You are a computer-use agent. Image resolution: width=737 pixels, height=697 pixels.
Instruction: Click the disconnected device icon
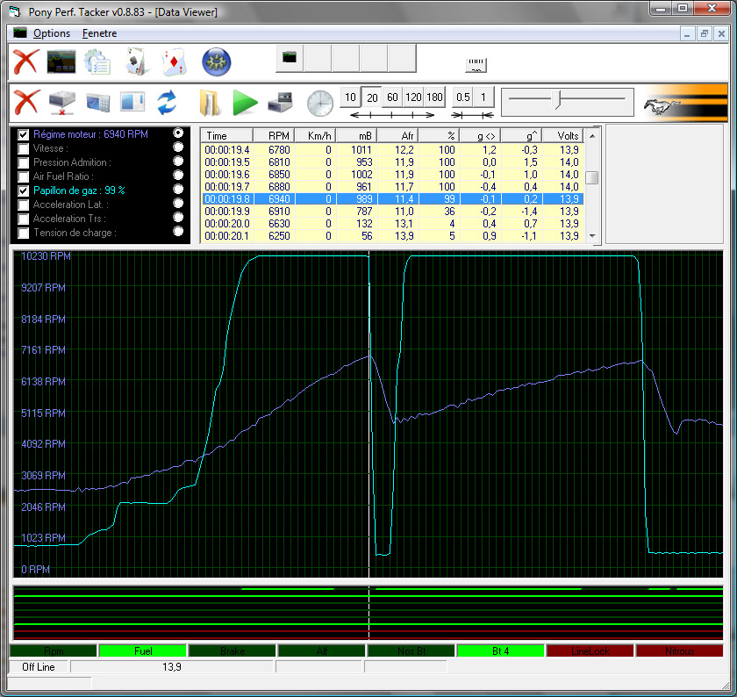point(61,103)
